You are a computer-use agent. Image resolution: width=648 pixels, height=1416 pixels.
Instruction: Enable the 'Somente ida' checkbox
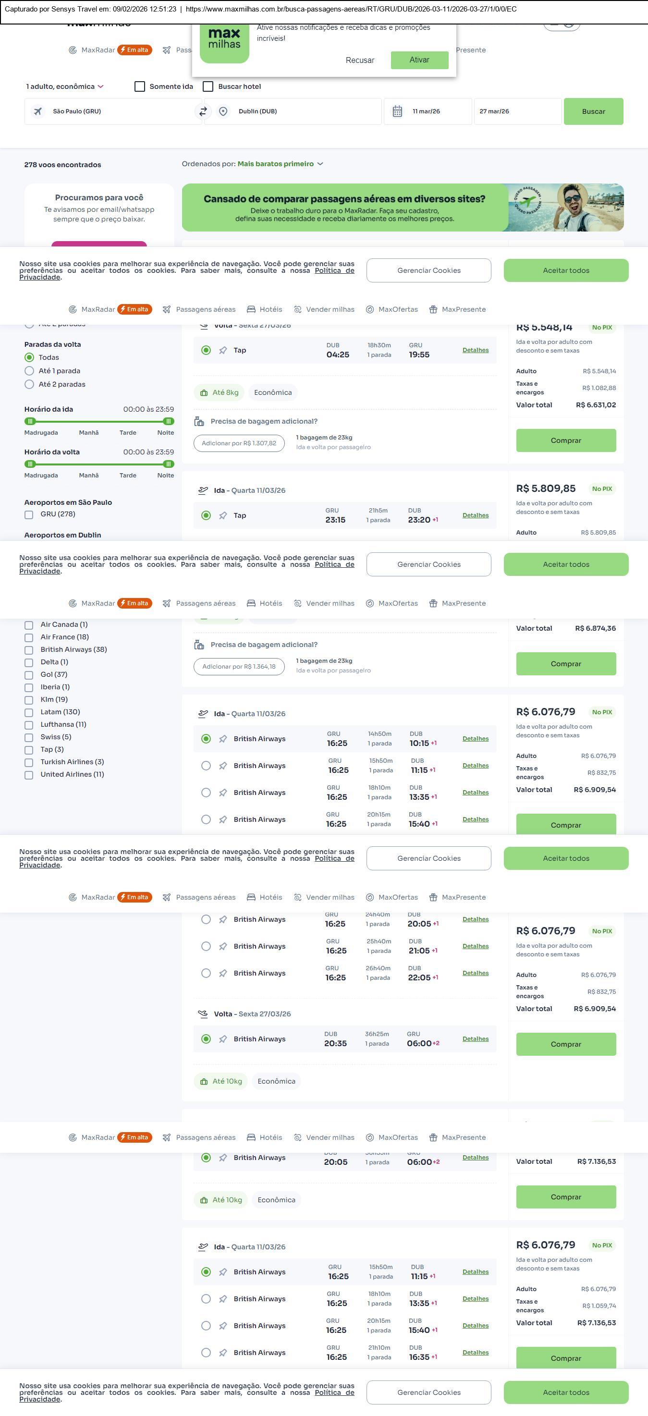pos(140,87)
